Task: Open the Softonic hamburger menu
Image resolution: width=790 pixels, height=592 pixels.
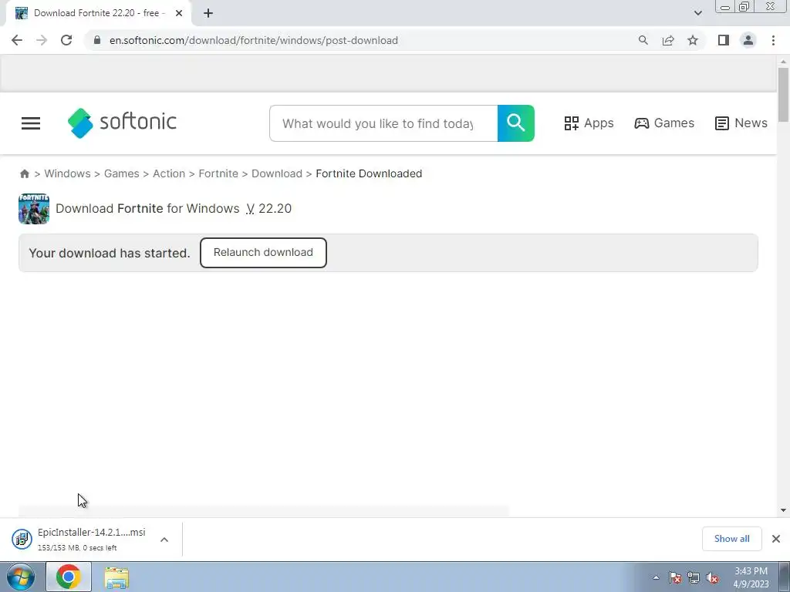Action: (x=31, y=123)
